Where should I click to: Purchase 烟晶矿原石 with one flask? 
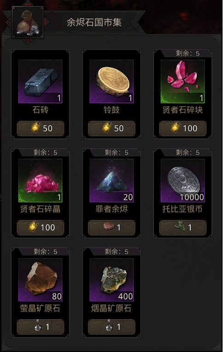pos(111,327)
